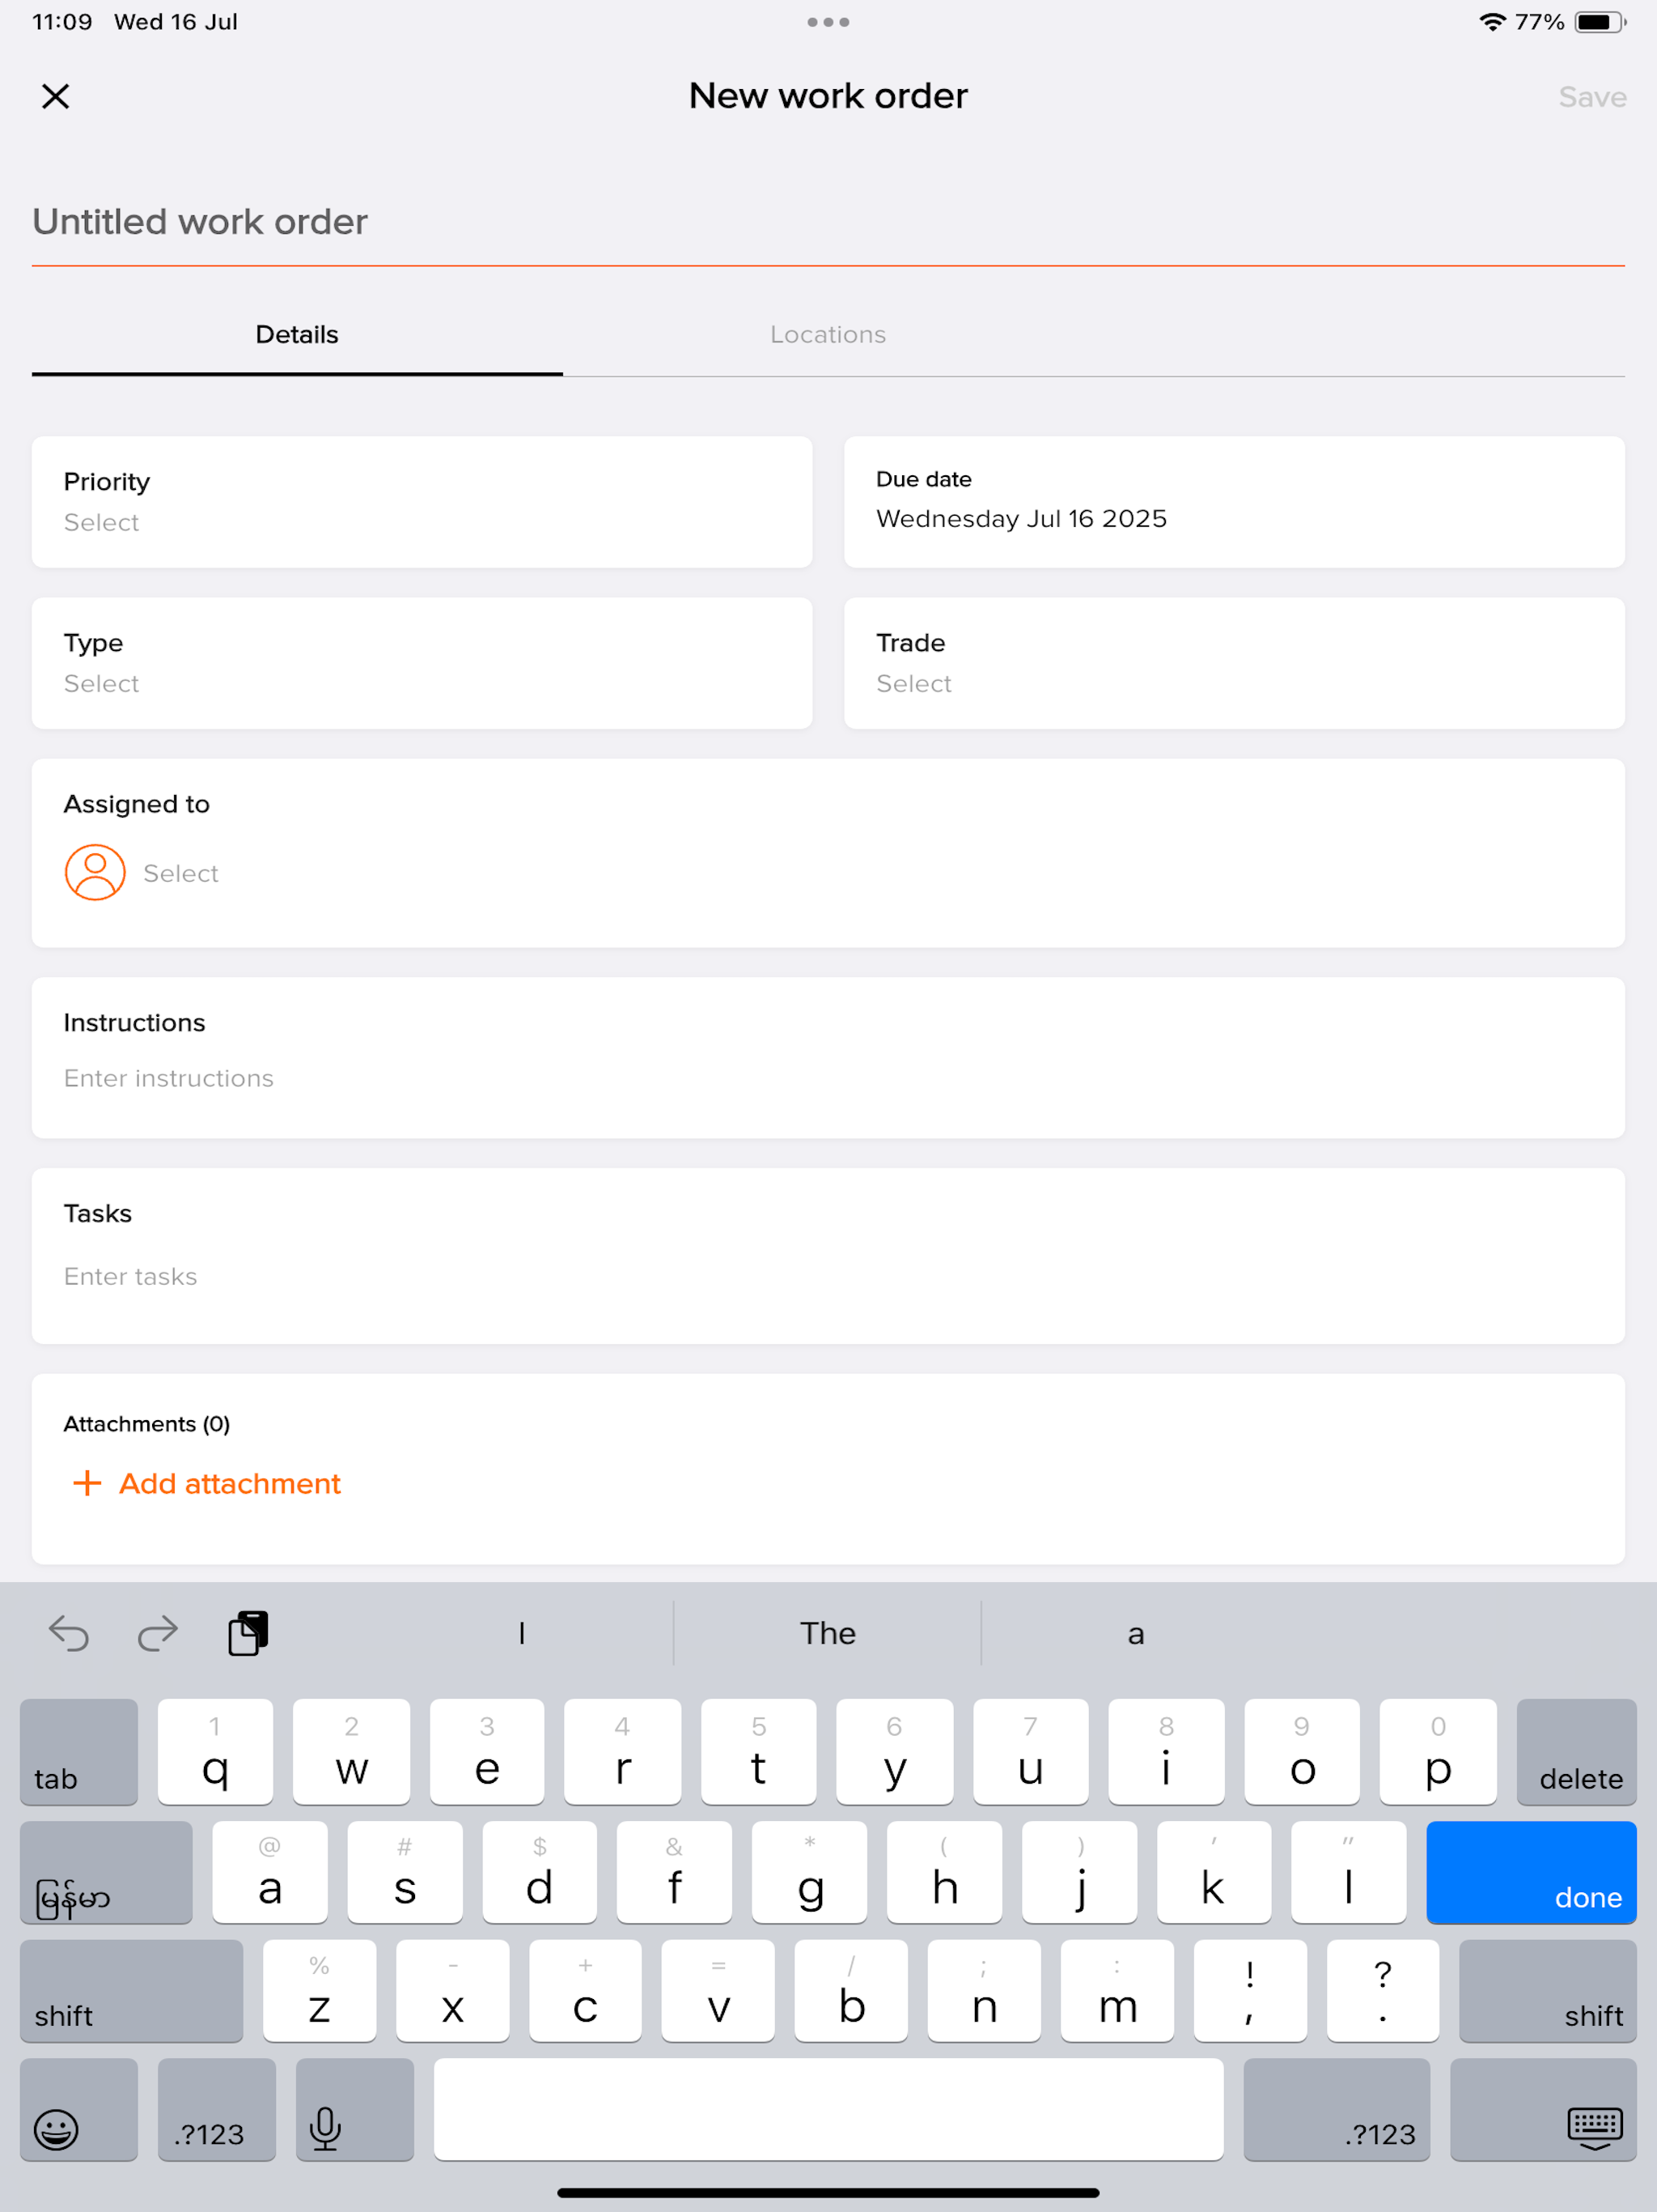The image size is (1657, 2212).
Task: Open the Trade select dropdown
Action: pos(1235,663)
